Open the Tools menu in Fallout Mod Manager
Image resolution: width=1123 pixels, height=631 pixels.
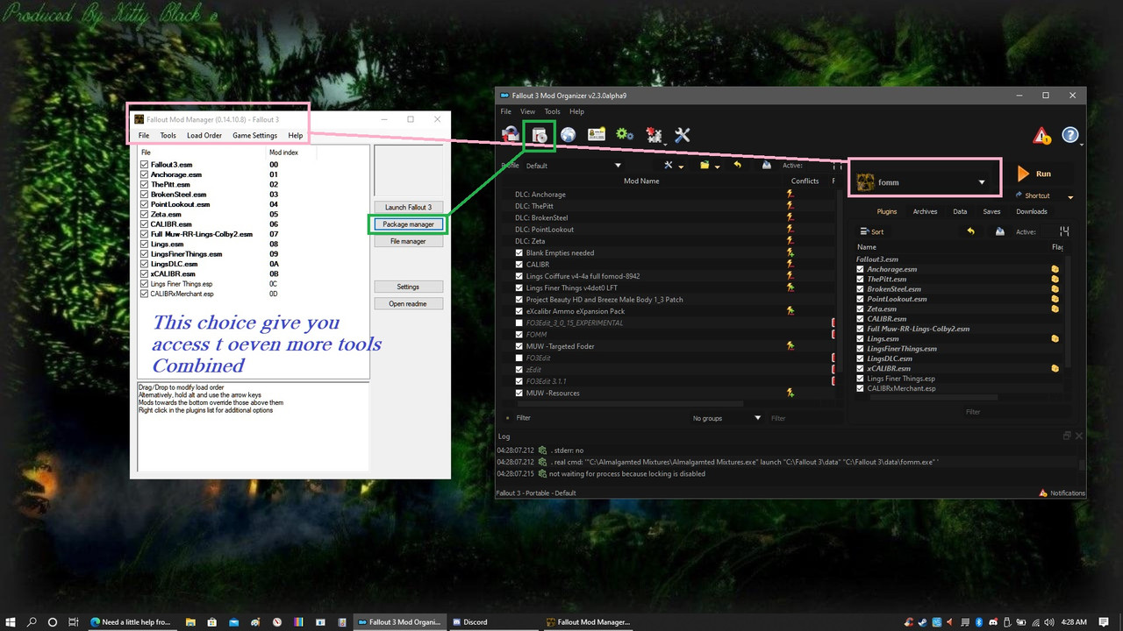tap(168, 136)
